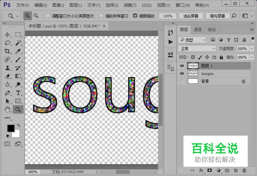The image size is (257, 176).
Task: Switch to the 路径 tab
Action: tap(212, 30)
